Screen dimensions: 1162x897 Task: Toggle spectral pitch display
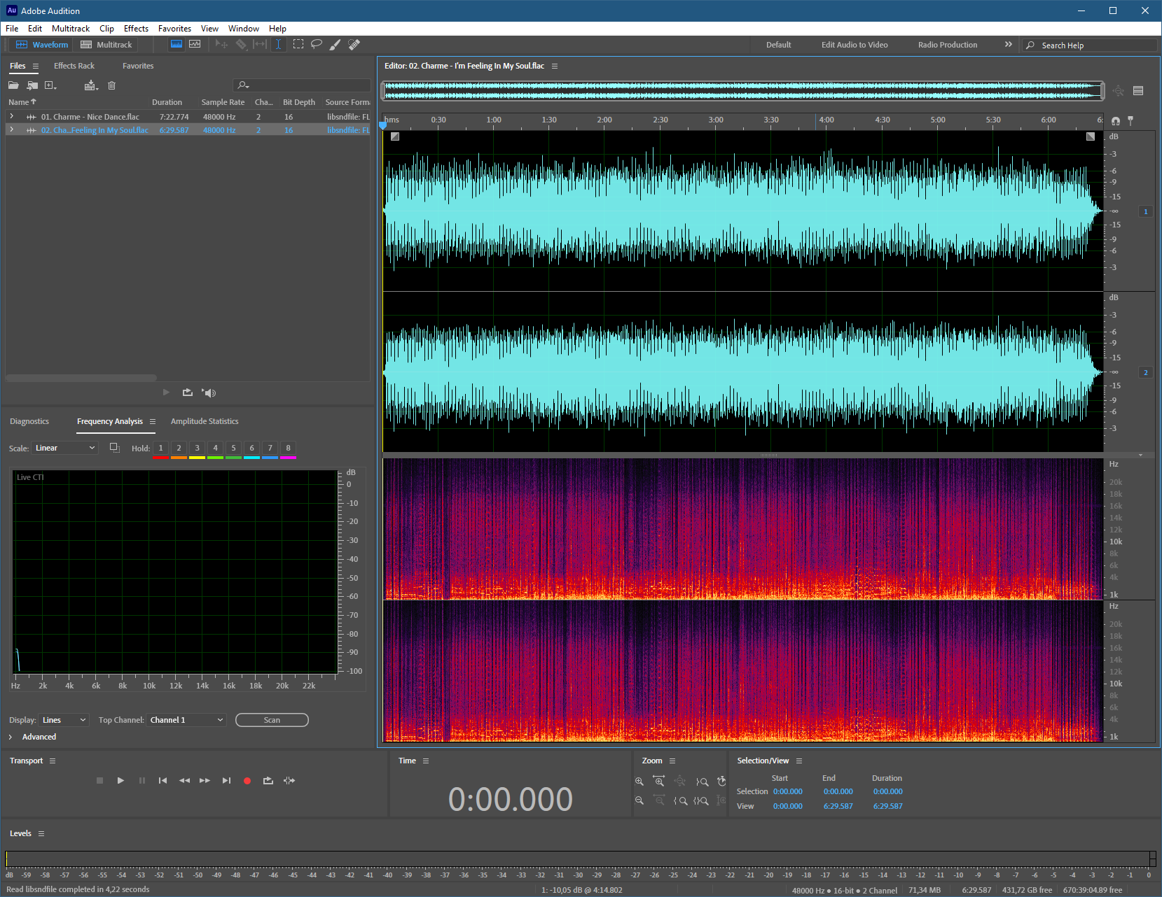195,44
